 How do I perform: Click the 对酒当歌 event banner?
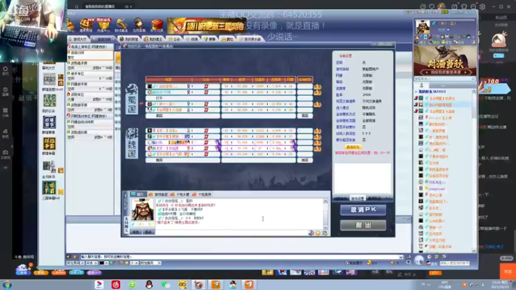tap(445, 61)
